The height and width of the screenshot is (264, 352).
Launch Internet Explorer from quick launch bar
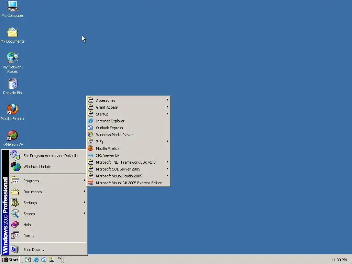click(x=36, y=260)
